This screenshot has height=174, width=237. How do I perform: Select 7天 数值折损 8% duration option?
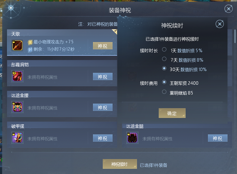coord(164,59)
